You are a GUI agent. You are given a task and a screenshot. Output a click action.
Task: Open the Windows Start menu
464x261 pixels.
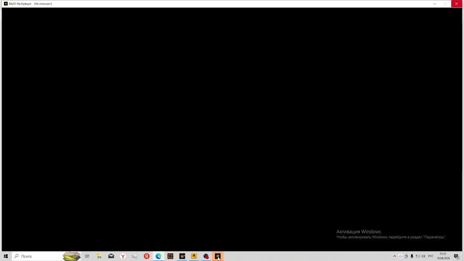pyautogui.click(x=6, y=256)
